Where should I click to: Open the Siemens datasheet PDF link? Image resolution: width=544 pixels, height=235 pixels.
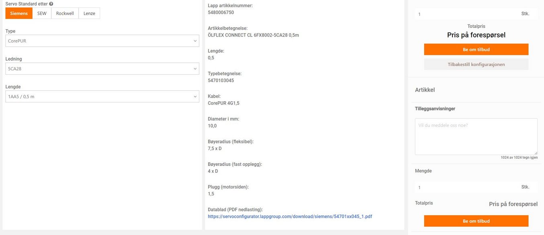pos(290,217)
